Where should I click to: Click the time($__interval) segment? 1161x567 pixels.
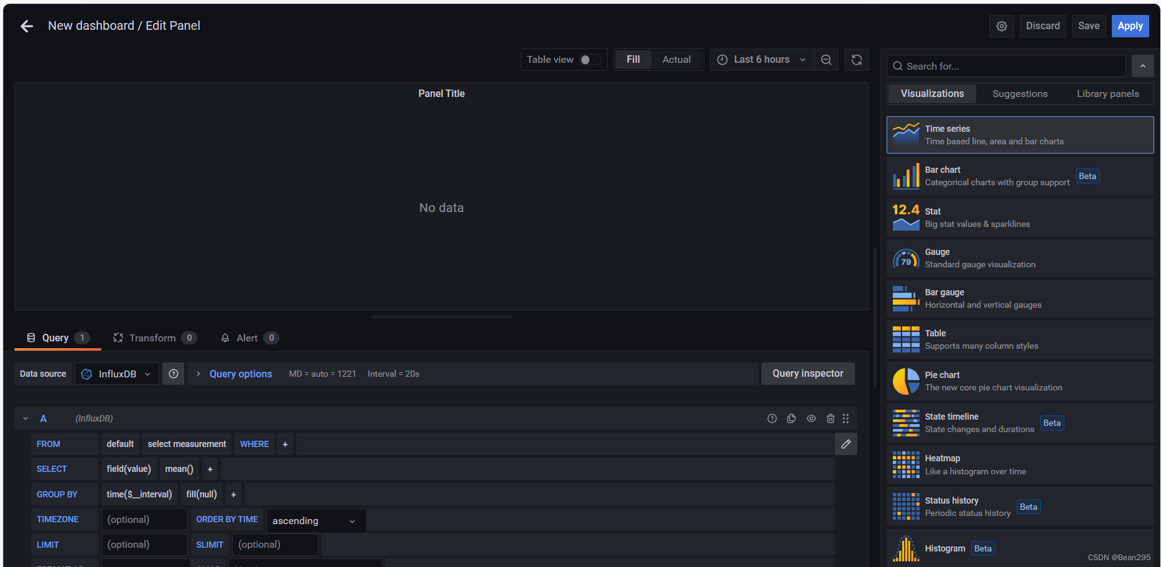(139, 494)
